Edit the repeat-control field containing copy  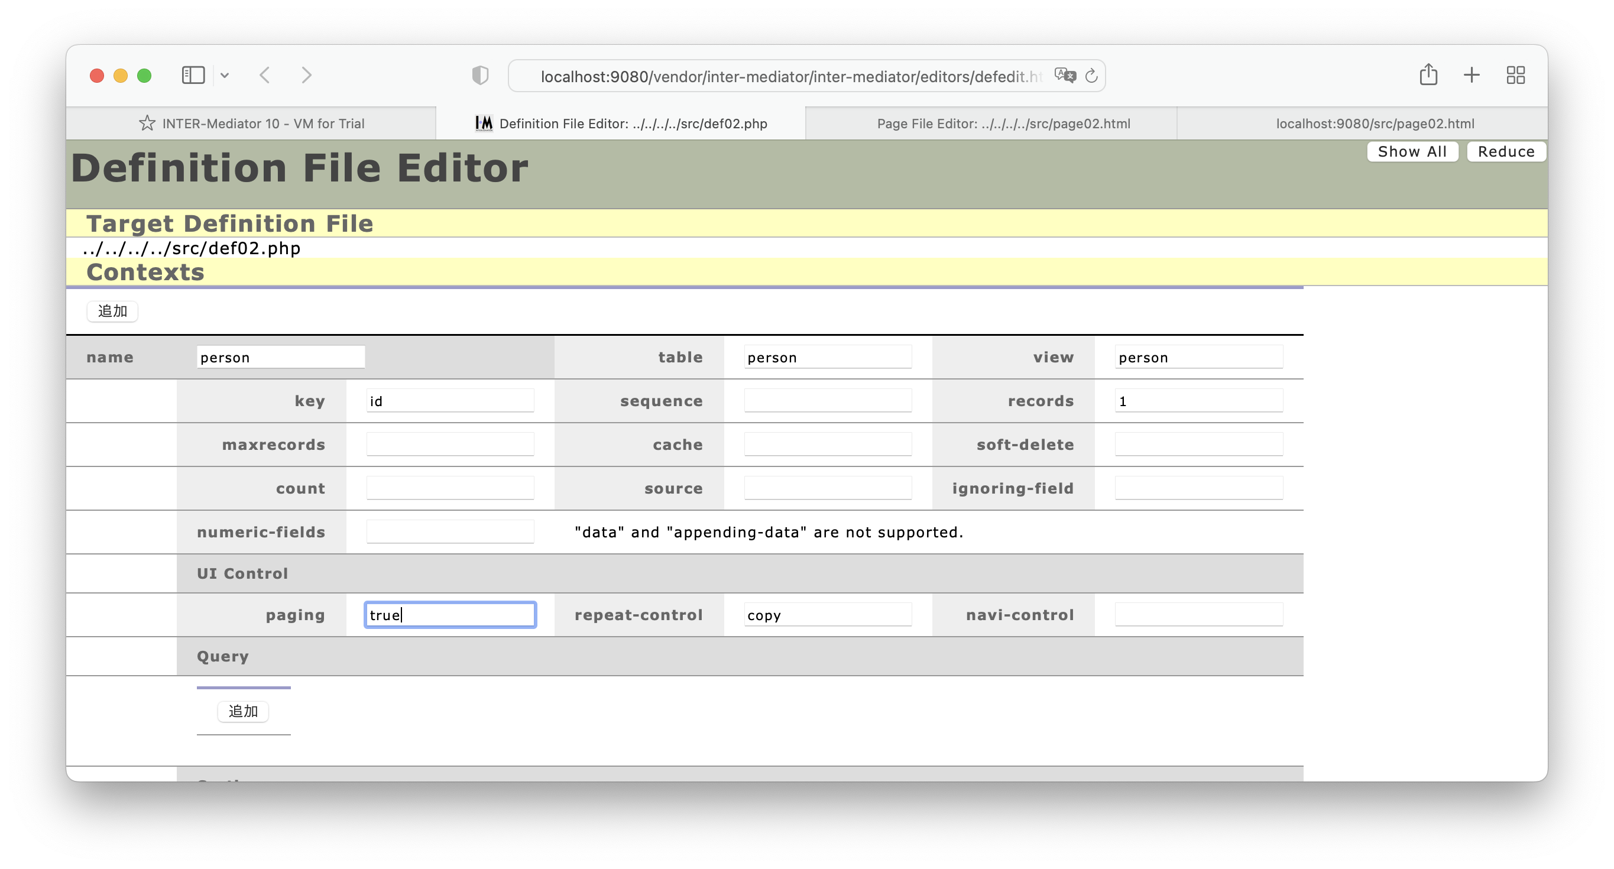[x=828, y=615]
